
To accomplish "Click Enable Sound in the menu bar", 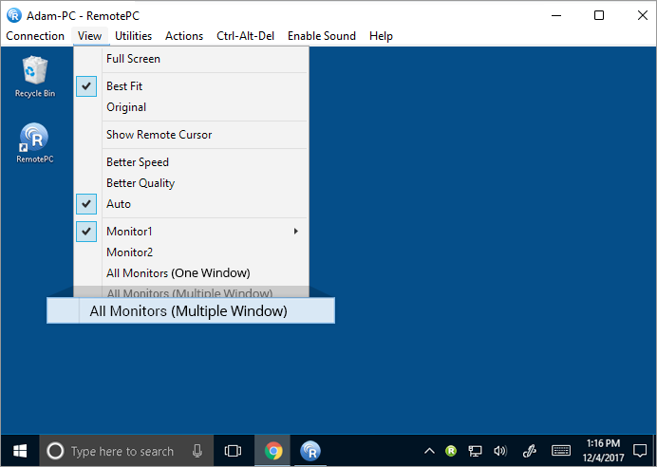I will [x=321, y=36].
